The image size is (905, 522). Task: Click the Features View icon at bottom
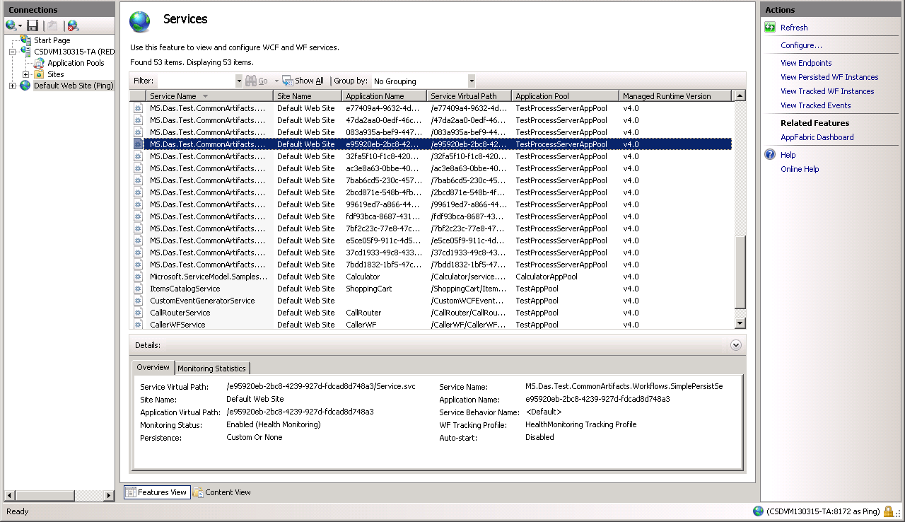tap(131, 492)
